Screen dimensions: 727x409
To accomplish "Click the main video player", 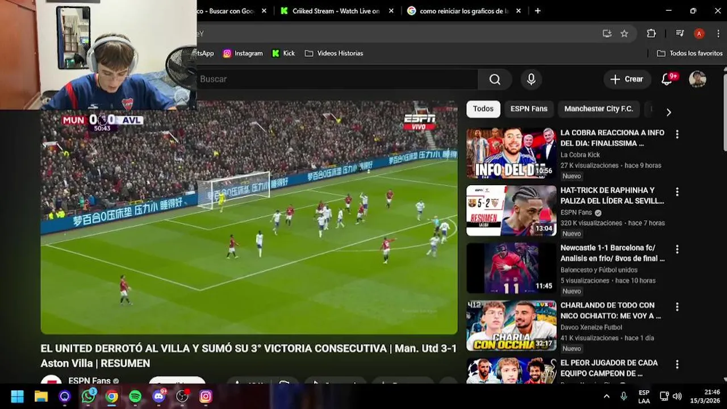I will point(249,218).
